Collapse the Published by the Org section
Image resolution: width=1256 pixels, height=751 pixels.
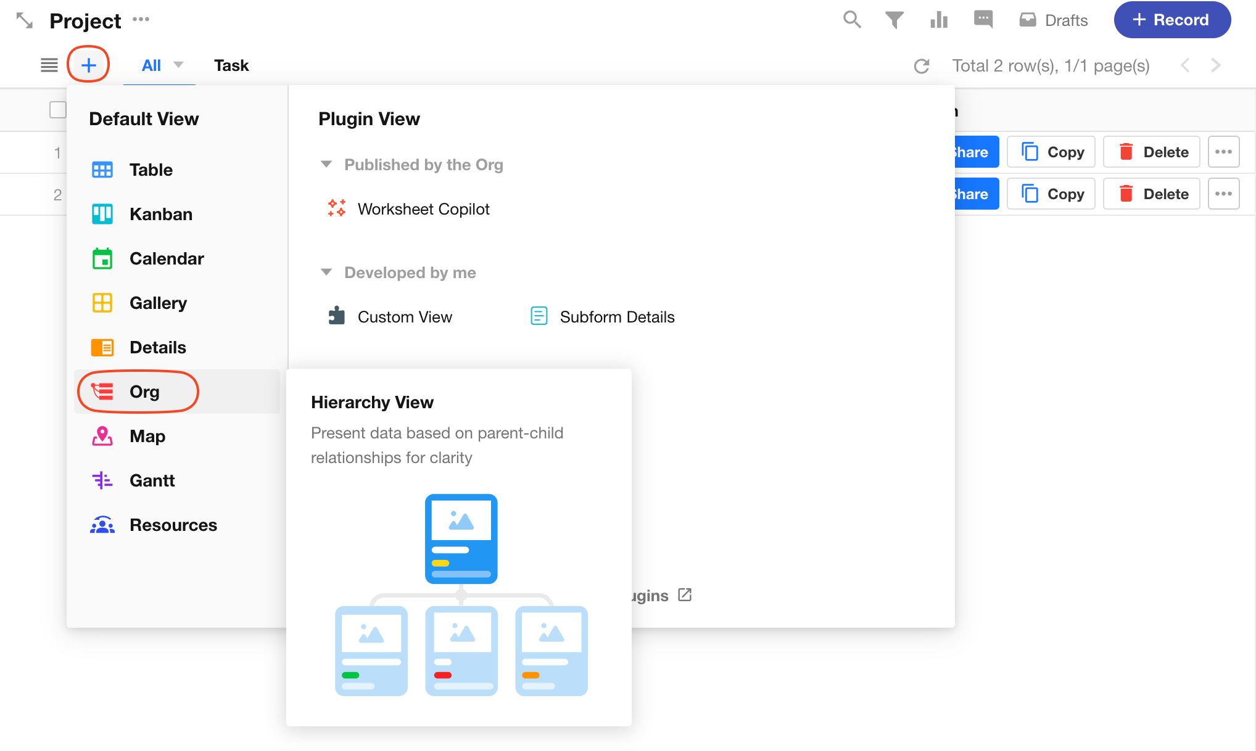[326, 165]
